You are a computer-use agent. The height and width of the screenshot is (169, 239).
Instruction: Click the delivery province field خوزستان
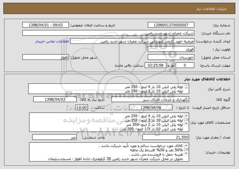(x=171, y=57)
